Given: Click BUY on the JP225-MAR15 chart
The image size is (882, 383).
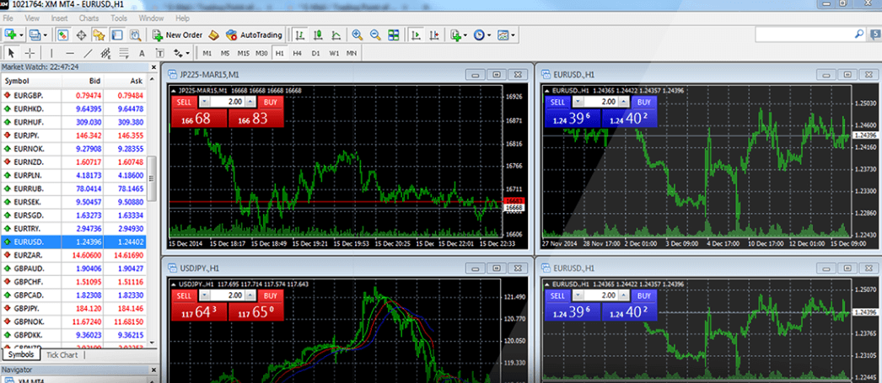Looking at the screenshot, I should point(271,102).
